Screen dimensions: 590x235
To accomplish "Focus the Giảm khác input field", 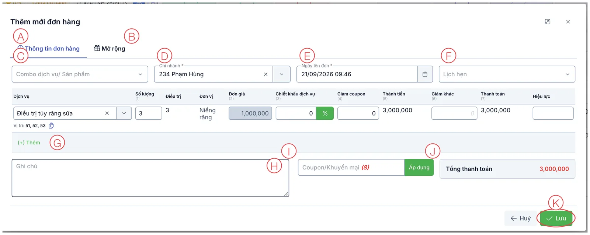I will (x=454, y=113).
